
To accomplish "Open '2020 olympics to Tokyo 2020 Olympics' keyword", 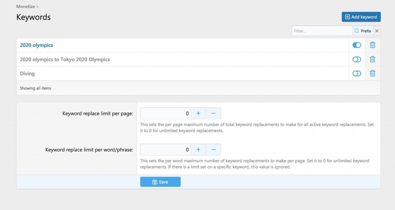I will coord(65,59).
